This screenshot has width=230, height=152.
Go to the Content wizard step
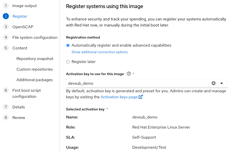point(20,48)
